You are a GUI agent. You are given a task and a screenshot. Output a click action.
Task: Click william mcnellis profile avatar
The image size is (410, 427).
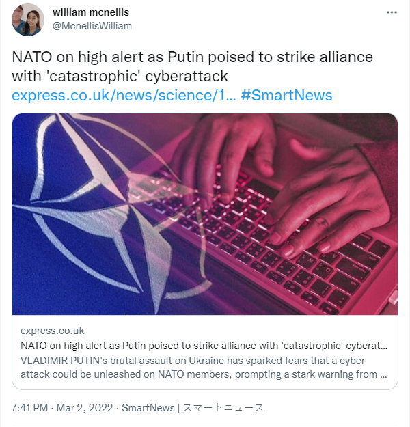coord(28,20)
